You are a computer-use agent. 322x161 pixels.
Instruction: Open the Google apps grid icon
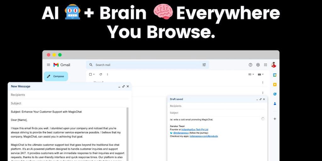265,65
